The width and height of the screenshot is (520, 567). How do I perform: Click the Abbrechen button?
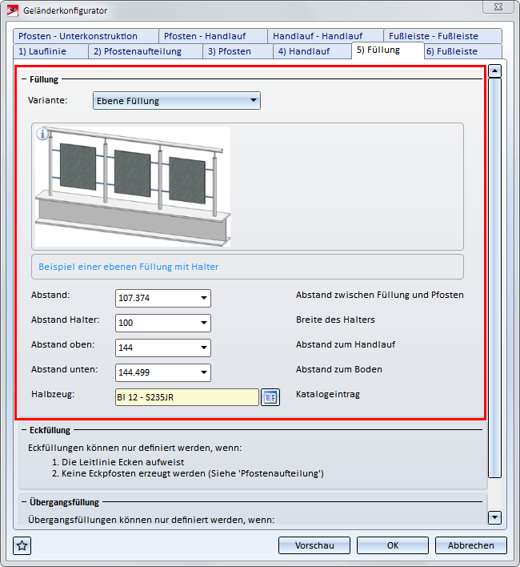471,545
